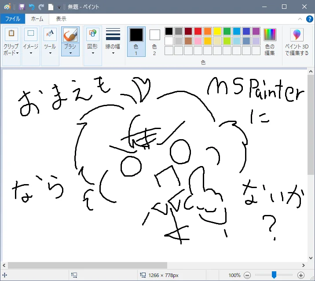This screenshot has height=281, width=315.
Task: Switch to the ホーム ribbon tab
Action: [37, 19]
